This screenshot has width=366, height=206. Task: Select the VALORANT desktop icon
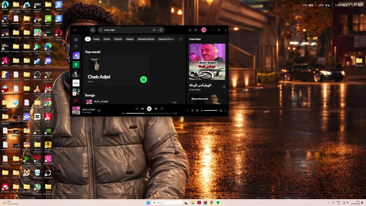point(5,34)
